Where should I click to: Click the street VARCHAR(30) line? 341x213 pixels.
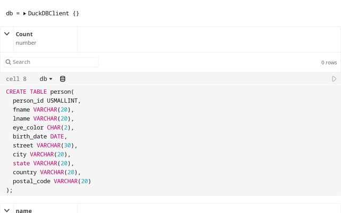click(45, 145)
